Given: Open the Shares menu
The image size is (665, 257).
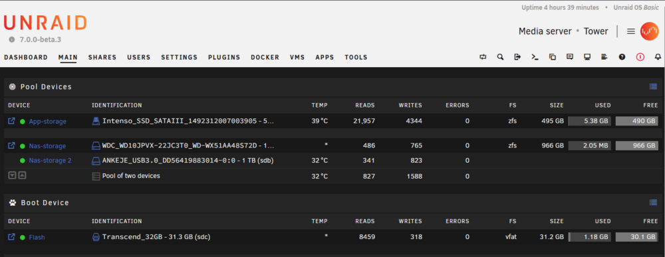Looking at the screenshot, I should (102, 57).
